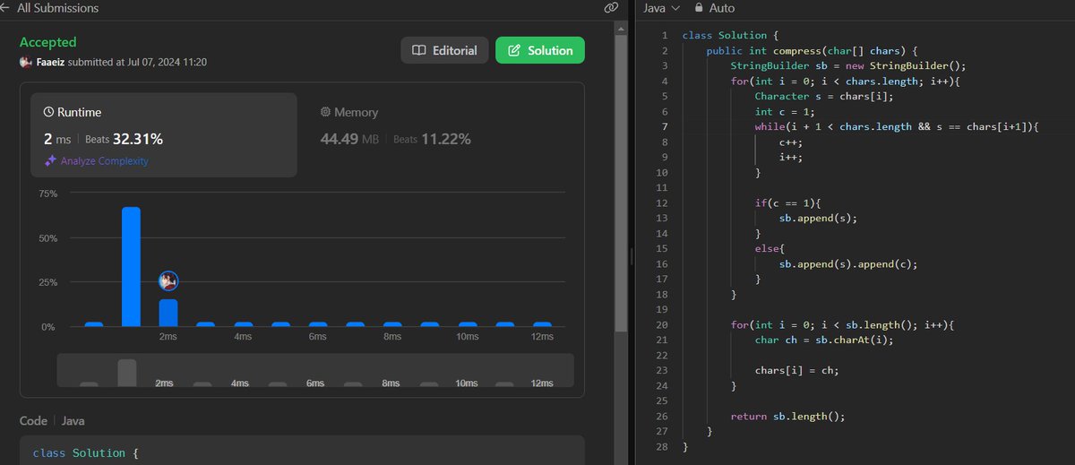Screen dimensions: 1075x465
Task: Click '75%' y-axis label
Action: [47, 194]
